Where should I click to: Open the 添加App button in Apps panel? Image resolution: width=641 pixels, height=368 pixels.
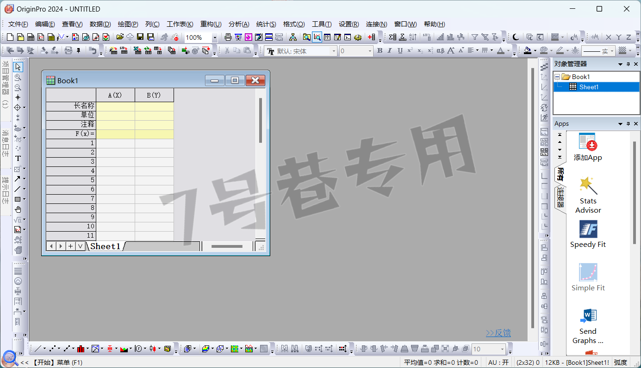(x=588, y=147)
